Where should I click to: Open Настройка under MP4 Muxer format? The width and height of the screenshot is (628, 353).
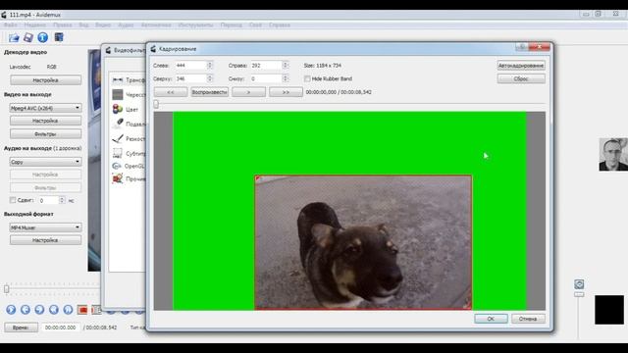coord(45,240)
